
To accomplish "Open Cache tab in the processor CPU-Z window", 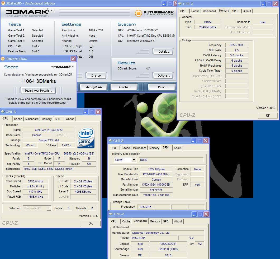I will coord(18,119).
